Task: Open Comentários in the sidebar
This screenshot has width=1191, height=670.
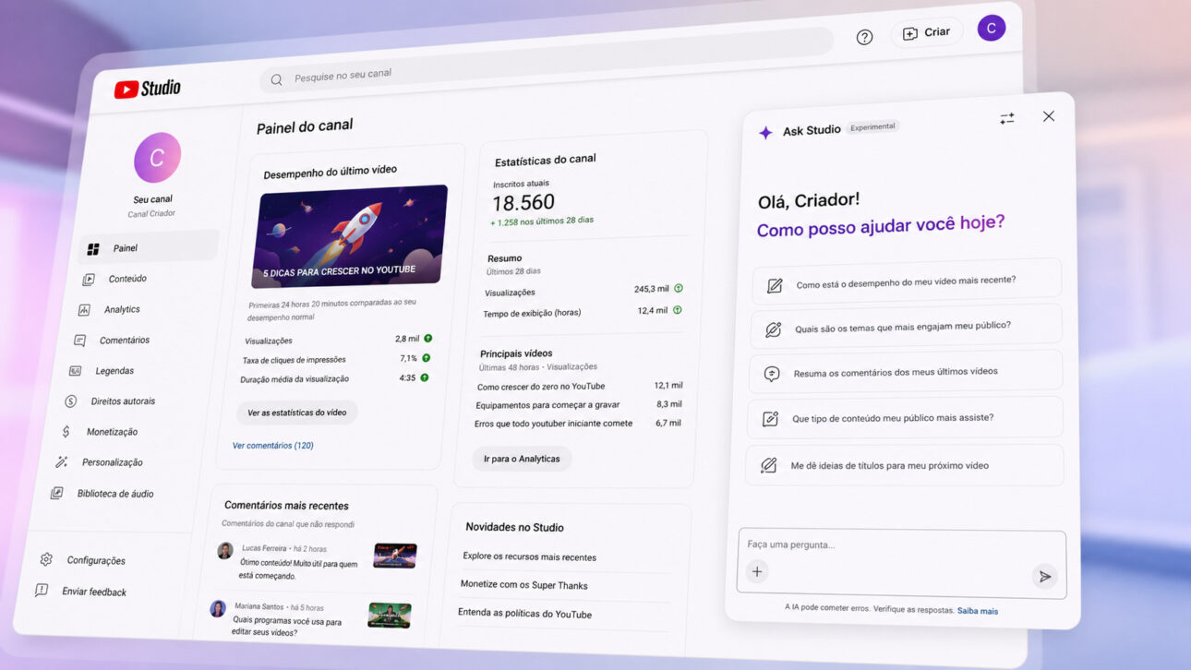Action: (124, 340)
